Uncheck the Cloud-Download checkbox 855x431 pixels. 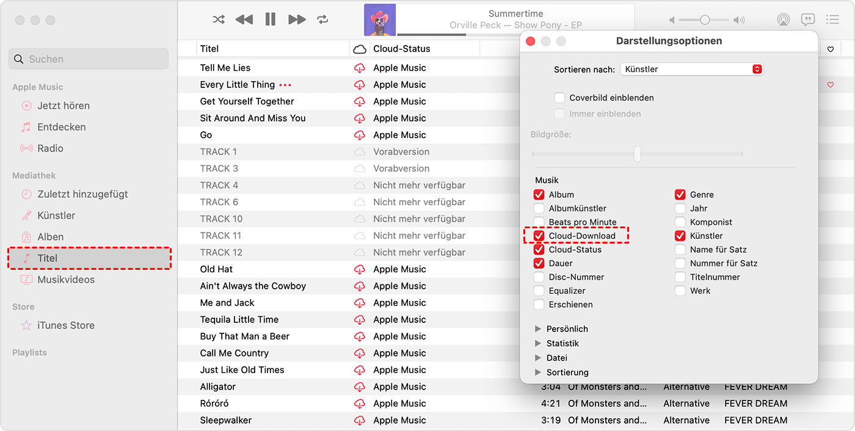point(539,236)
